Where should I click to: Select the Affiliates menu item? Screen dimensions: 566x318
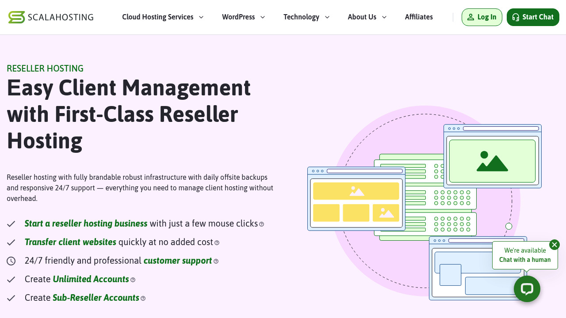tap(419, 17)
